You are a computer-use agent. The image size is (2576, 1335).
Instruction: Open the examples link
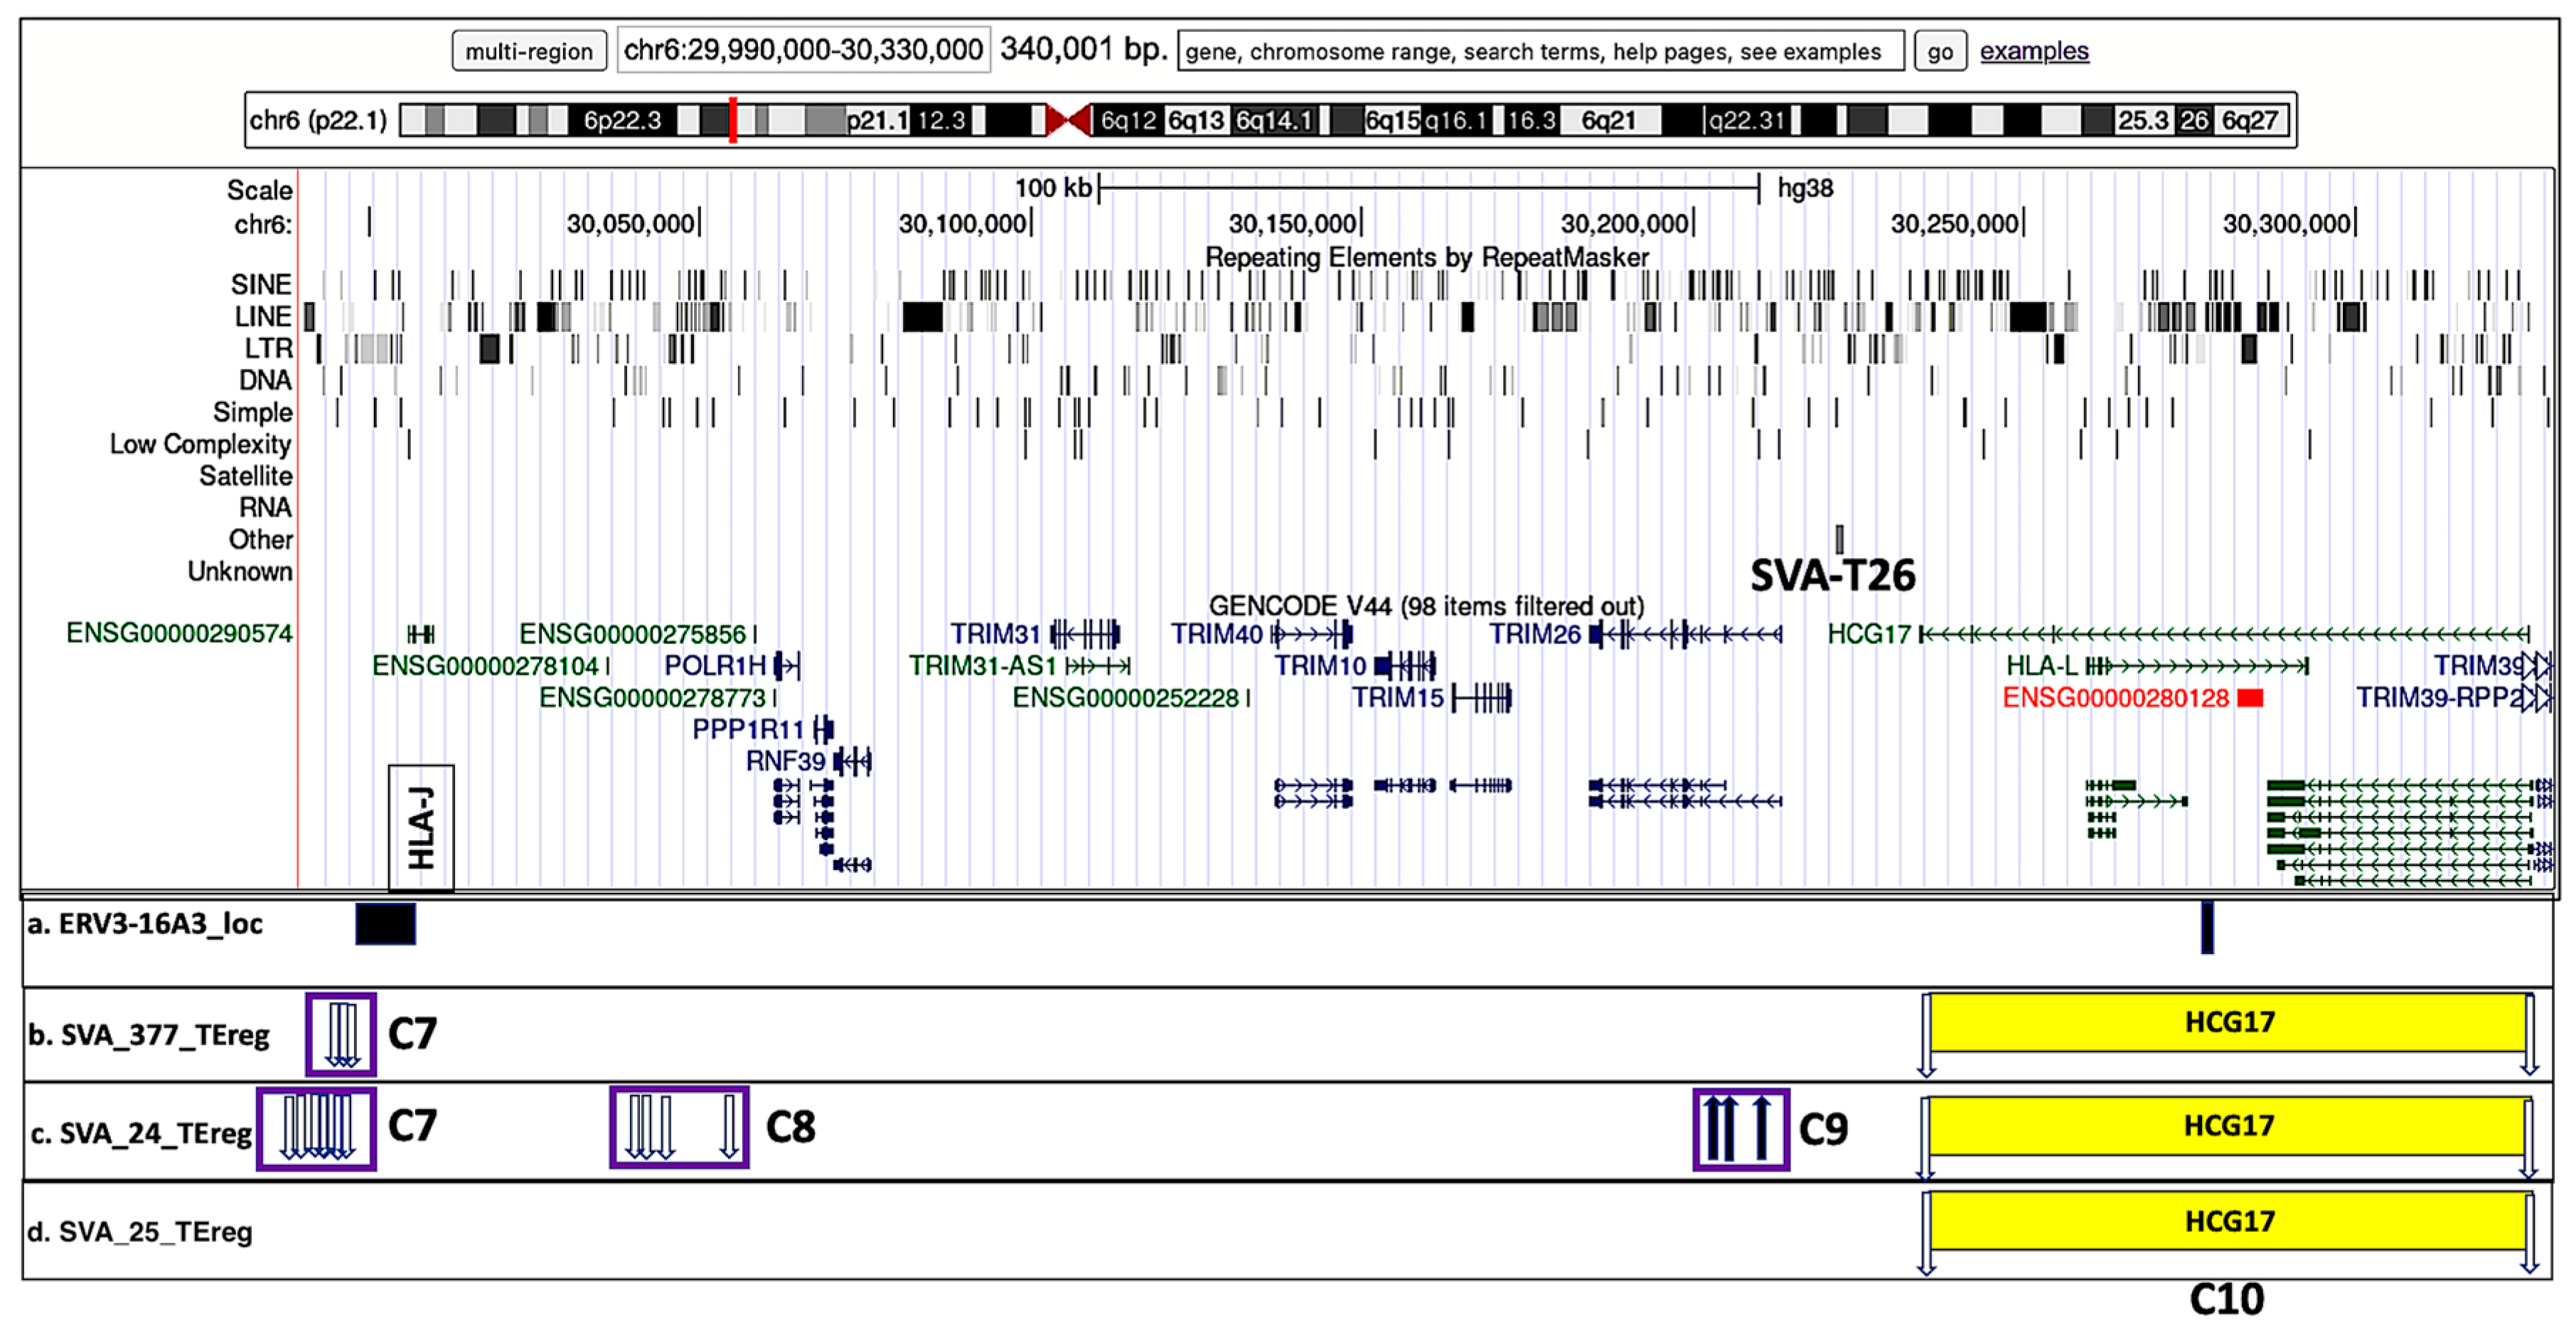2033,51
